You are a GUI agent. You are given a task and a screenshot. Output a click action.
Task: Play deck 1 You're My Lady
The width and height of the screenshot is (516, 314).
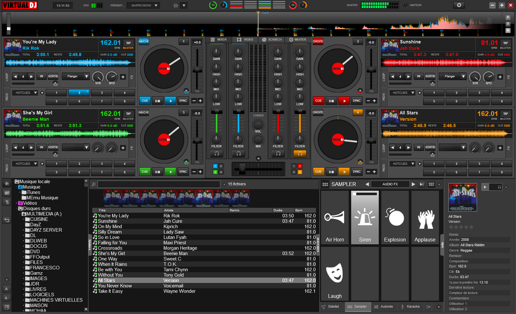pyautogui.click(x=170, y=101)
